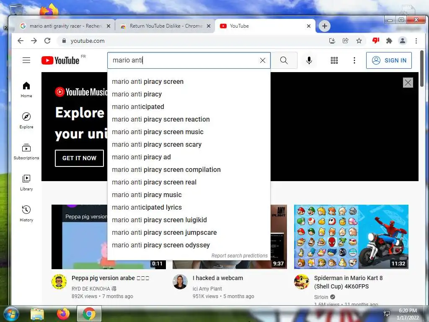Choose suggestion mario anti piracy

click(x=189, y=94)
